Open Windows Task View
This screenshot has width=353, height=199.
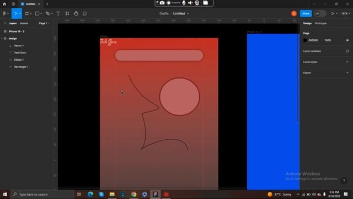(x=79, y=194)
